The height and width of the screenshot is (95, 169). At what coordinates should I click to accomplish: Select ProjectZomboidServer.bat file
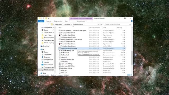click(x=69, y=48)
